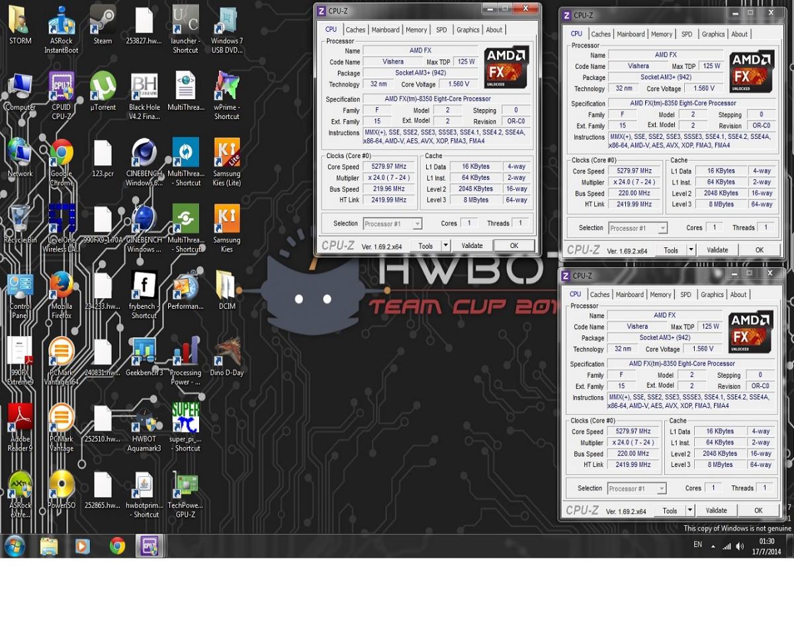Open Adobe Reader 9 desktop icon
794x635 pixels.
tap(20, 428)
